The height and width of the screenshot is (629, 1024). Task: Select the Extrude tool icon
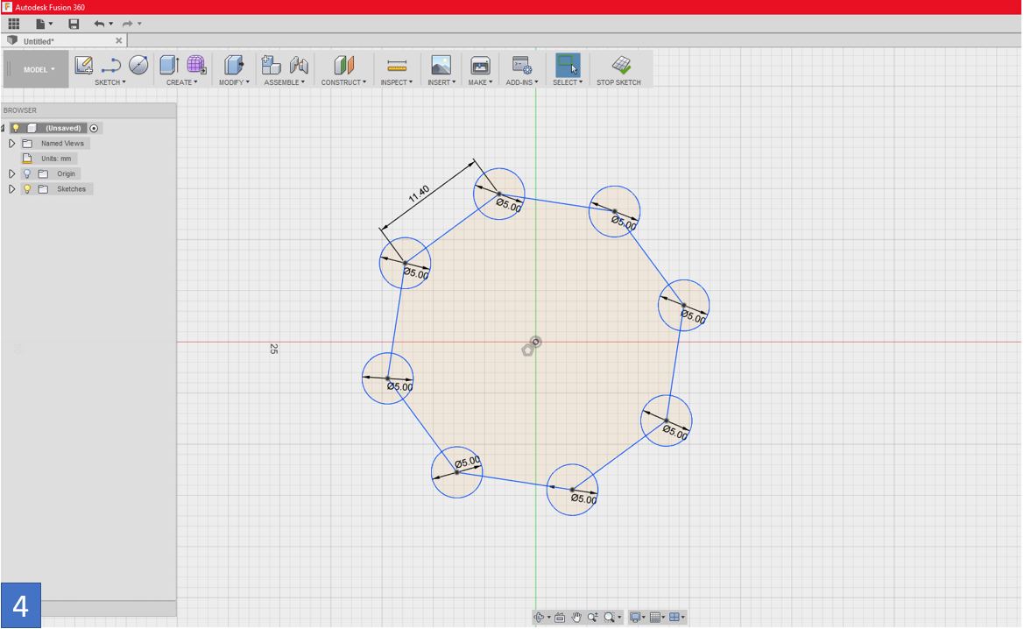pyautogui.click(x=169, y=65)
